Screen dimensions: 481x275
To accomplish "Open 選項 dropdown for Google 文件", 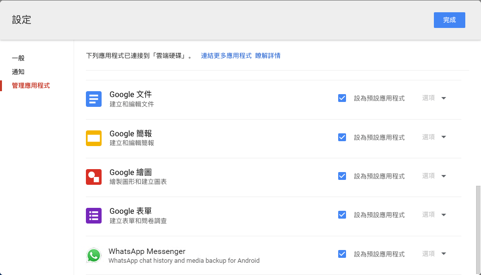I will [434, 98].
